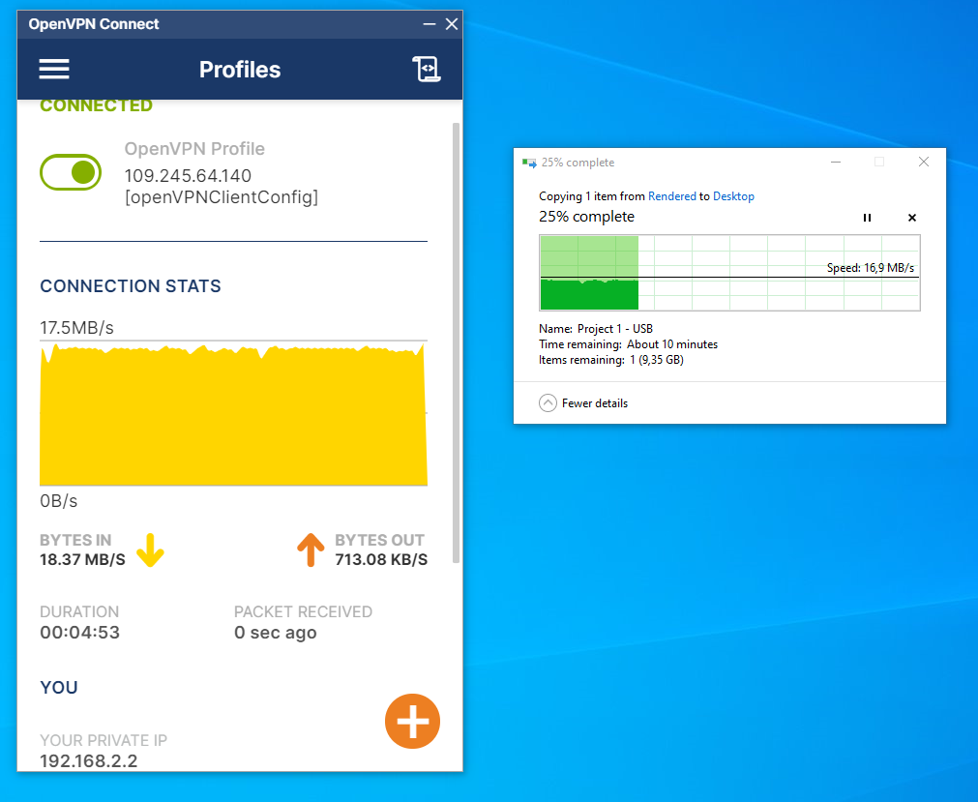Click 'Items remaining: 1 (9,35 GB)' text
The width and height of the screenshot is (978, 802).
tap(611, 360)
